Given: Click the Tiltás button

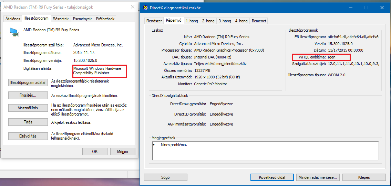Looking at the screenshot, I should (28, 122).
